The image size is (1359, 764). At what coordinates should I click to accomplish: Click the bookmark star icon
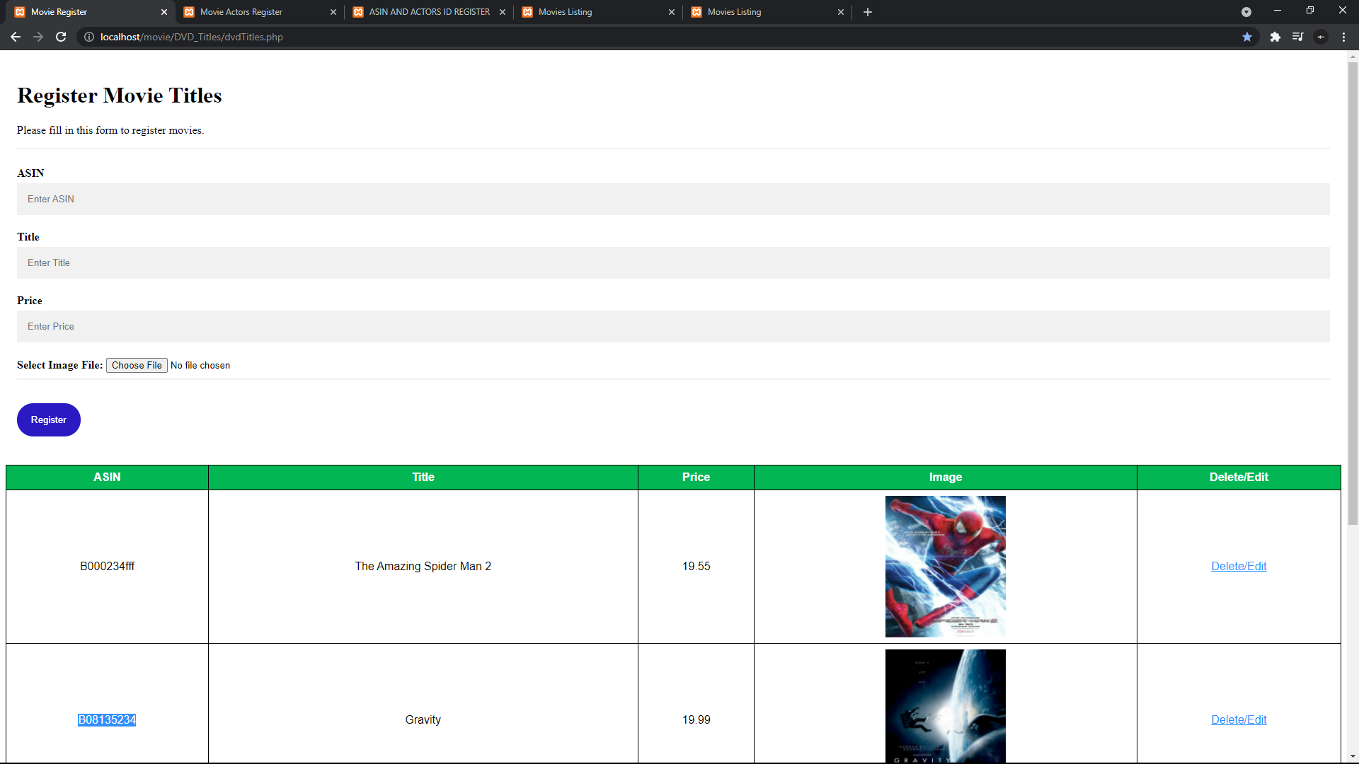click(1247, 37)
